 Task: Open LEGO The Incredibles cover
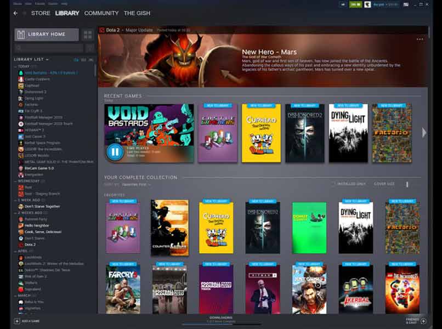pyautogui.click(x=403, y=290)
